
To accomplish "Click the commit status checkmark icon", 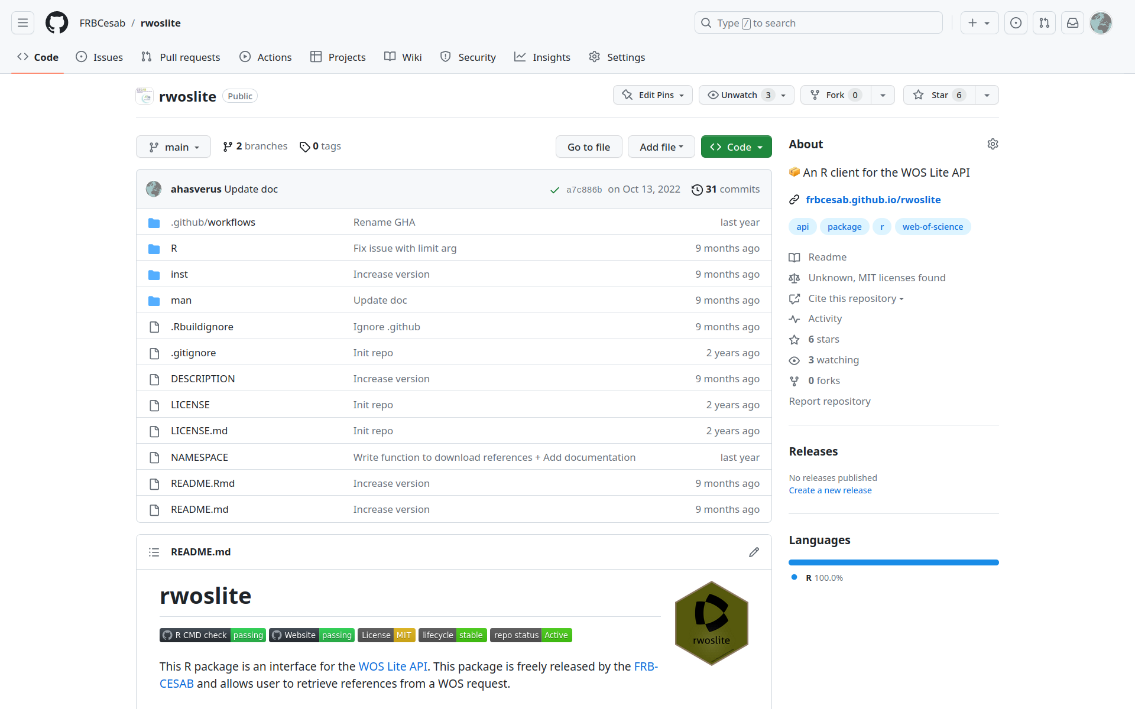I will [x=554, y=190].
